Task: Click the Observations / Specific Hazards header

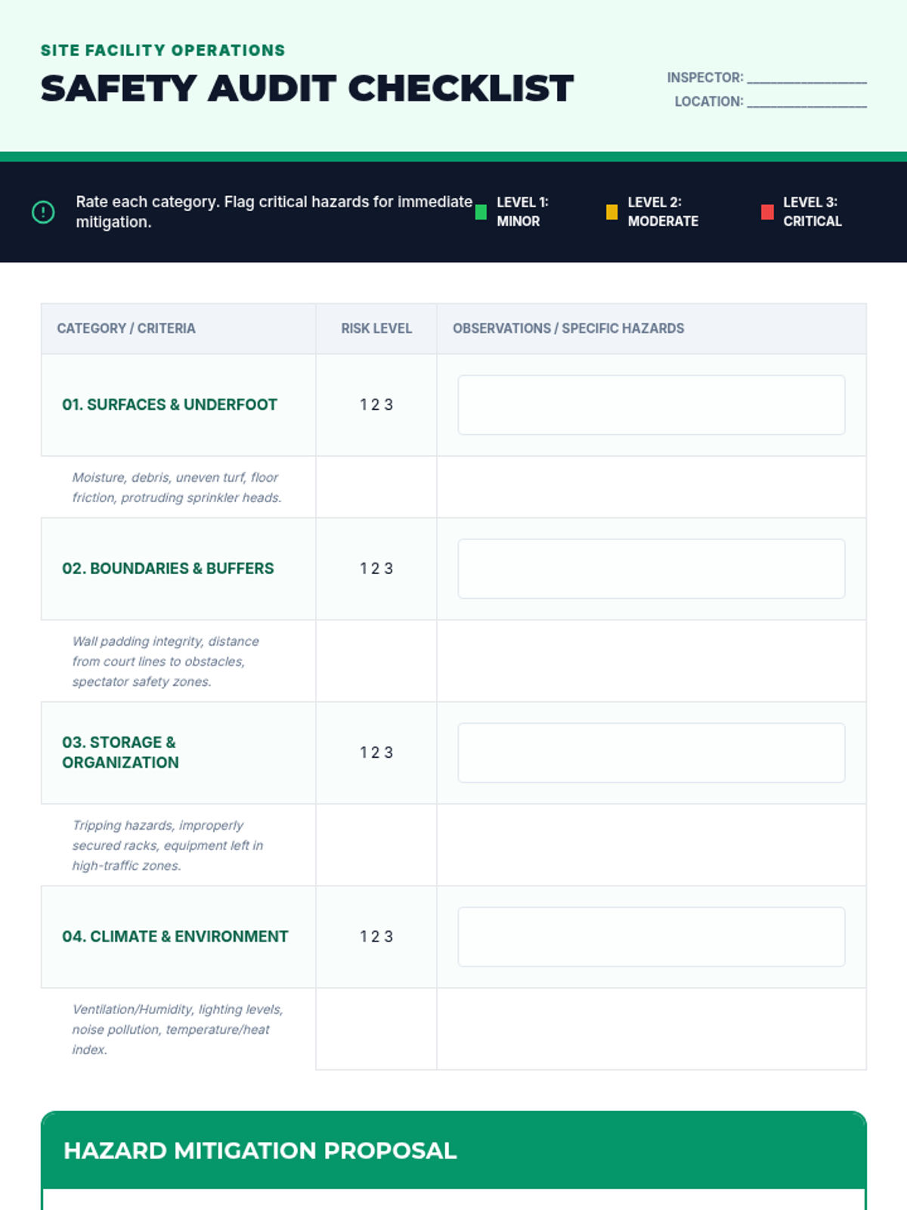Action: pyautogui.click(x=568, y=329)
